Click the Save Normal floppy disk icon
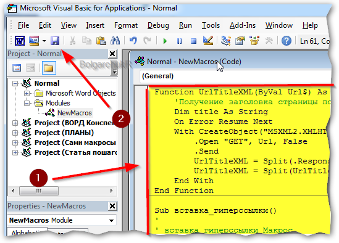The image size is (339, 243). click(x=55, y=40)
